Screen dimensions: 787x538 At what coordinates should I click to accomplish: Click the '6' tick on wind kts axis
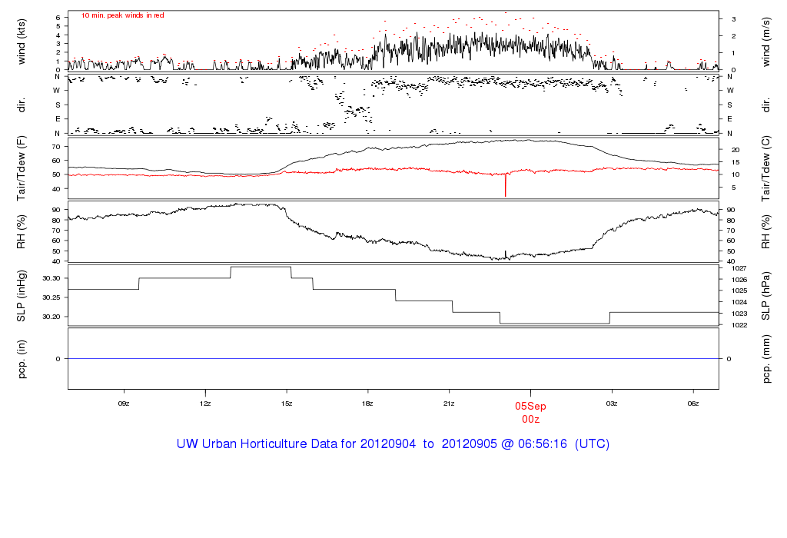58,18
